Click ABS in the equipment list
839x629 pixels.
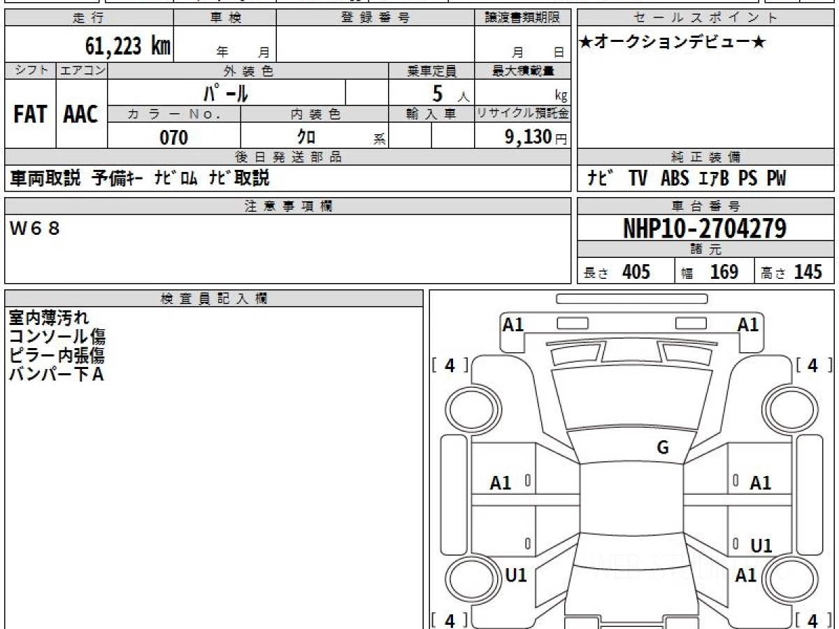[x=675, y=178]
